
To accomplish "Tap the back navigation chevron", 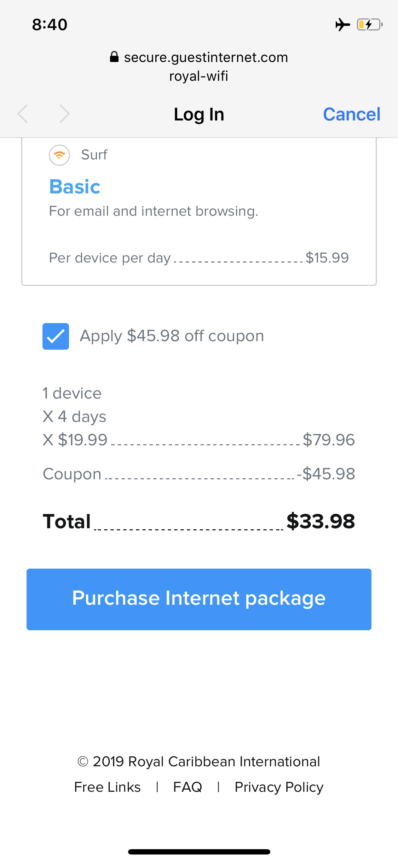I will [23, 114].
